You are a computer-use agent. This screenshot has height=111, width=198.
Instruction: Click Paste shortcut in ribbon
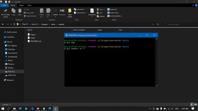(x=30, y=16)
